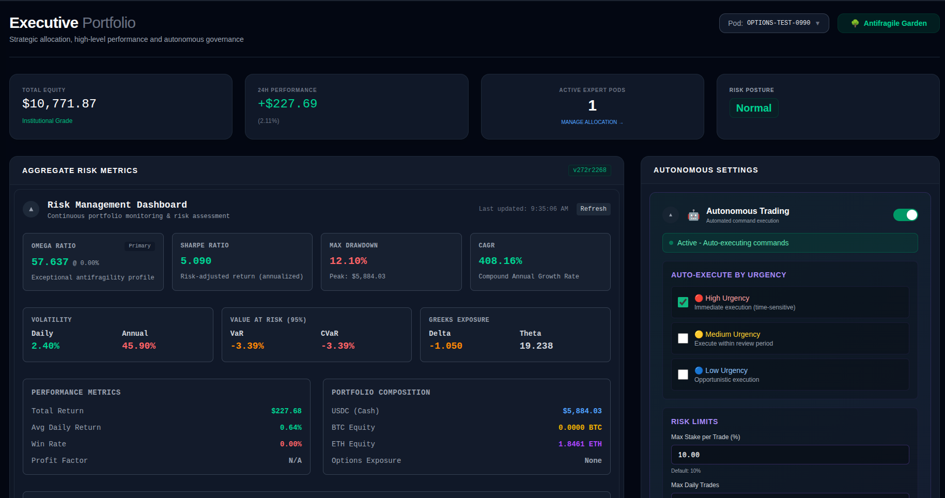Click the Omega Ratio value 57.637
This screenshot has width=945, height=498.
click(x=50, y=262)
